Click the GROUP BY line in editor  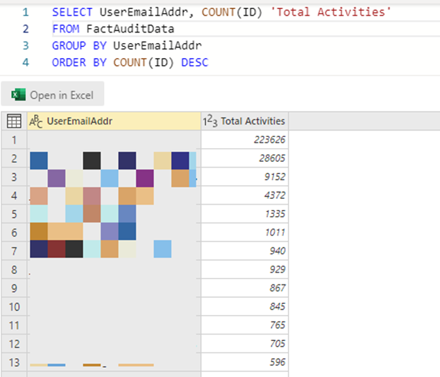[127, 46]
